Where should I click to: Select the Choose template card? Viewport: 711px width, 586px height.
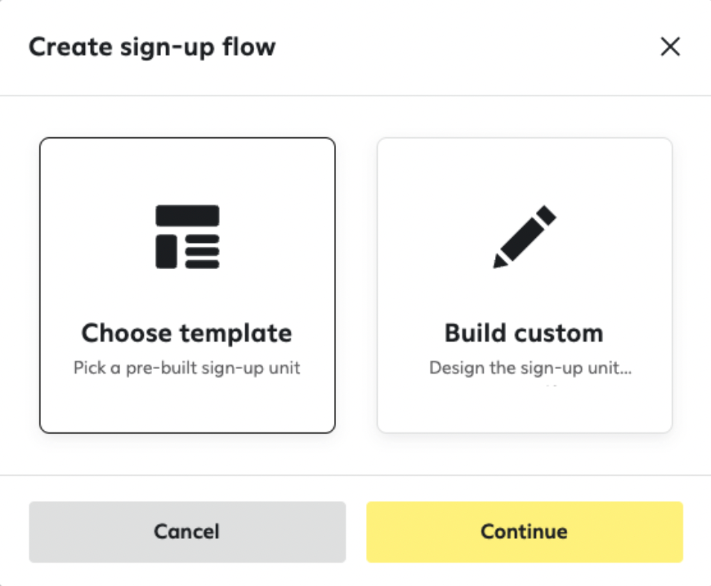pos(187,286)
